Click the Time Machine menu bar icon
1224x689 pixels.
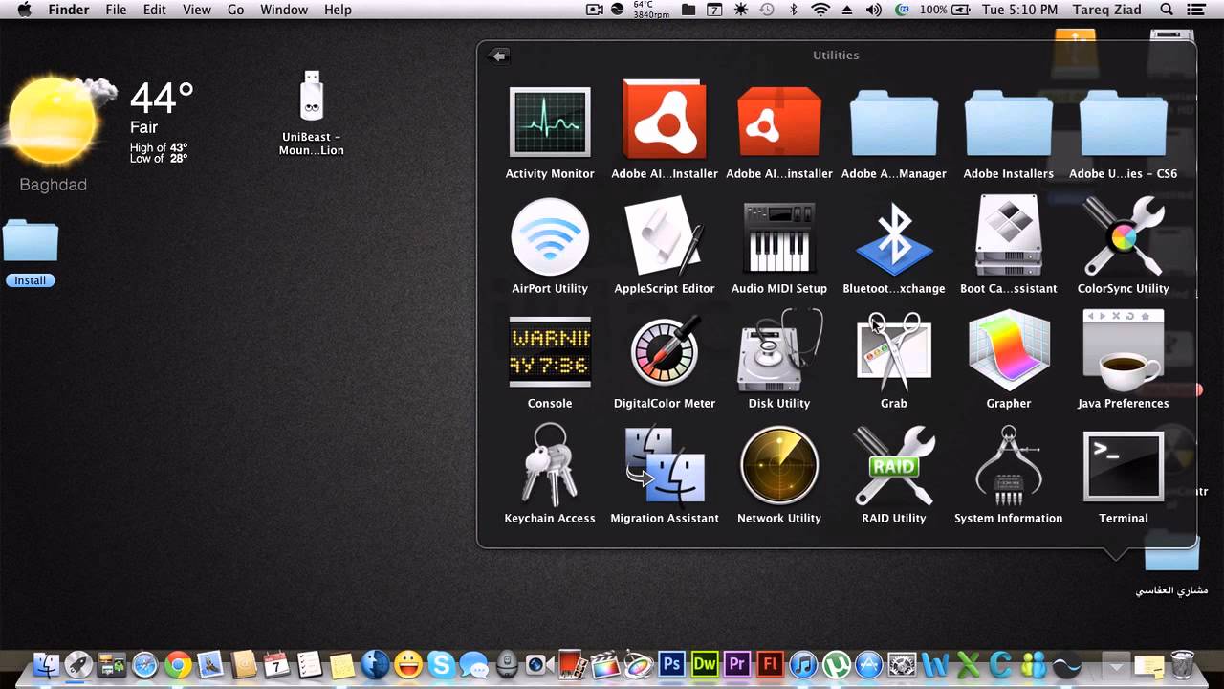pyautogui.click(x=767, y=10)
